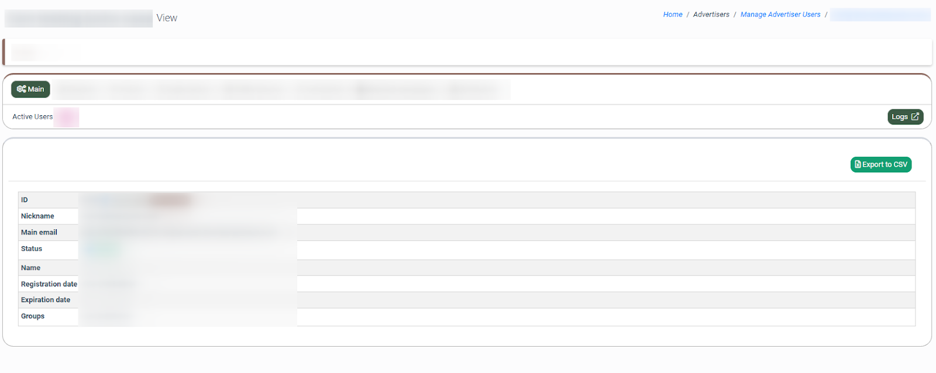Click the Registration date row label
936x373 pixels.
tap(49, 284)
